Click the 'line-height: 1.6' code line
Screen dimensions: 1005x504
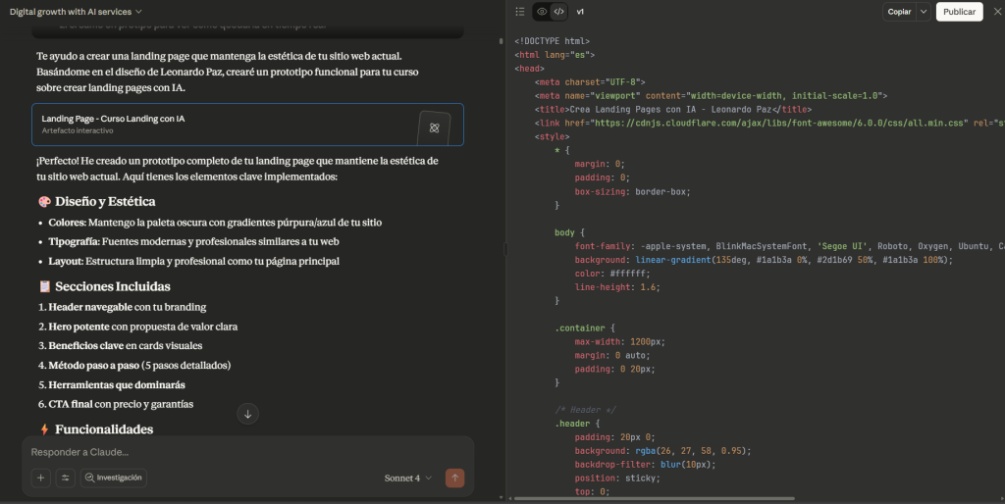[616, 287]
